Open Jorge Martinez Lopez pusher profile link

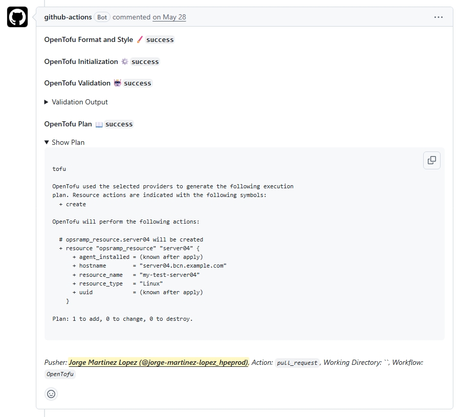pyautogui.click(x=158, y=362)
